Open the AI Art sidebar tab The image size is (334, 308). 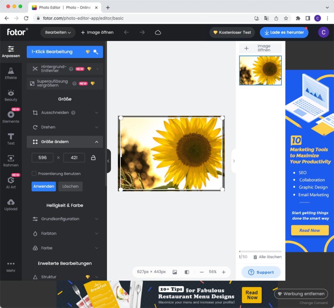11,183
